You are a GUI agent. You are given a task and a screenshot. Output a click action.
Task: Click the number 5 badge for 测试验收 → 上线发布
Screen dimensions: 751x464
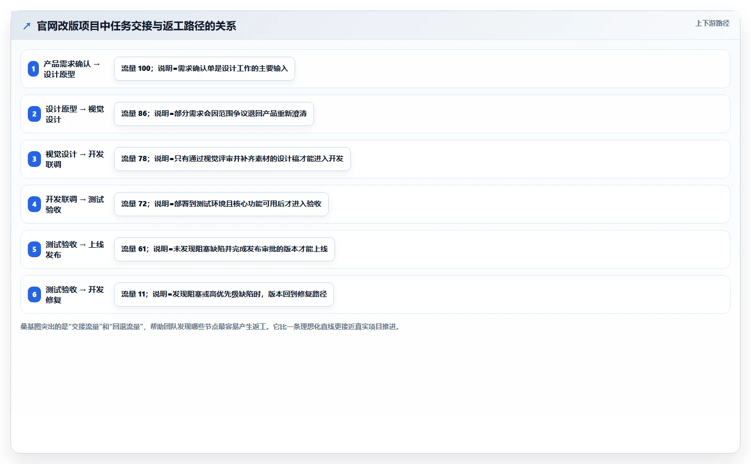coord(34,249)
